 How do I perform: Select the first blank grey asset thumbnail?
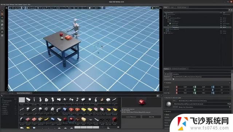22,100
